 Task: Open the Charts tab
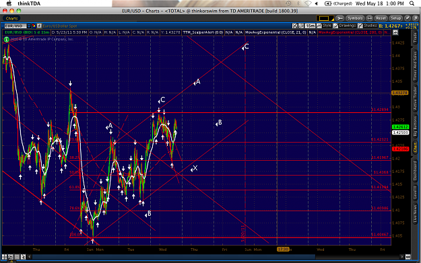pyautogui.click(x=11, y=18)
